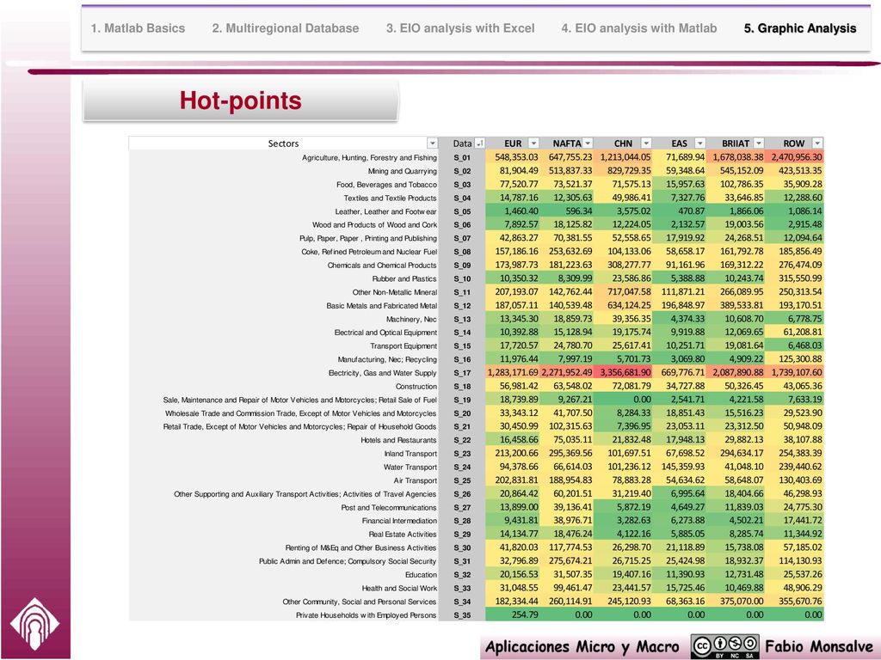Select the NAFTA header label

point(566,144)
